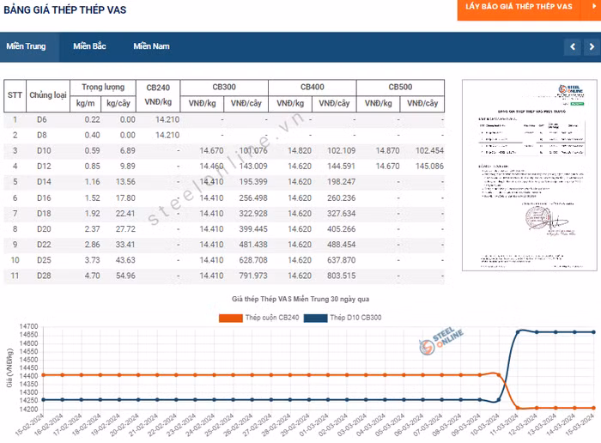Viewport: 601px width, 443px height.
Task: Click the CB400 column header
Action: 313,88
